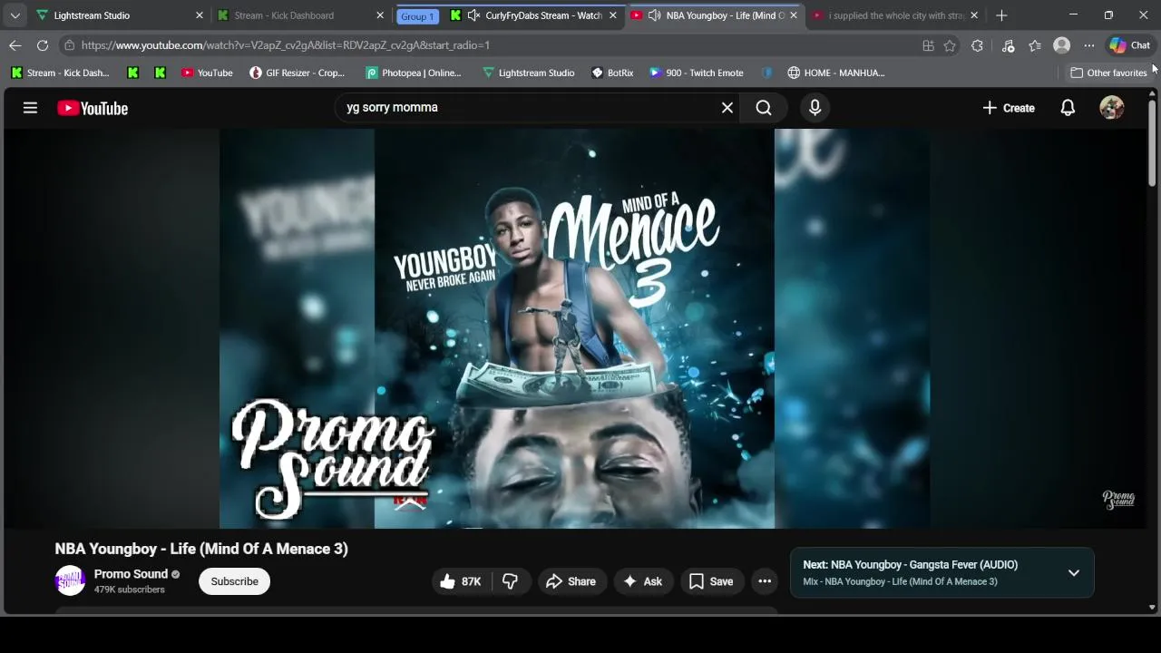
Task: Open the BotRix bookmark
Action: (x=612, y=73)
